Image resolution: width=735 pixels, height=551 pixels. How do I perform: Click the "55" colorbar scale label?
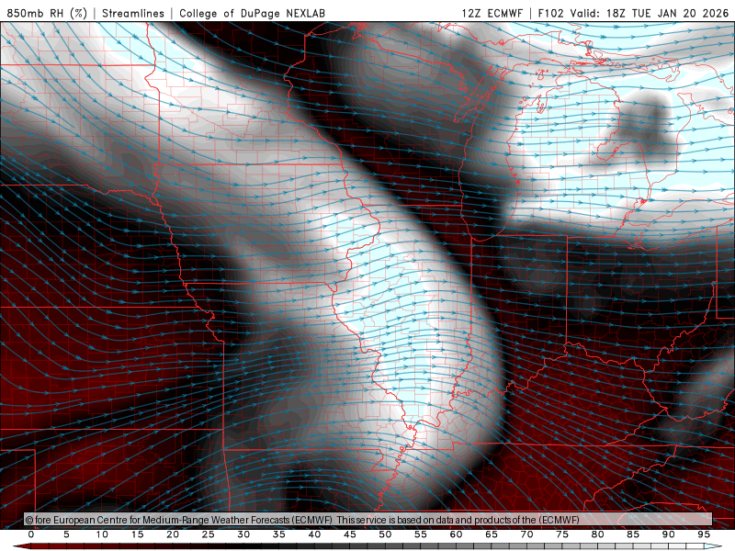(421, 534)
